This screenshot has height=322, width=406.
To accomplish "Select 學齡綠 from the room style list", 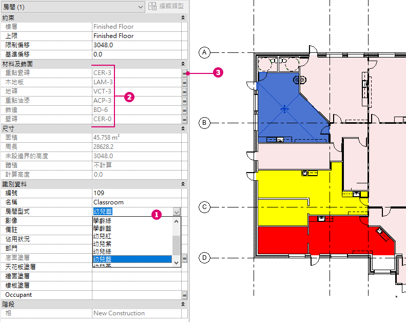I will pyautogui.click(x=132, y=221).
